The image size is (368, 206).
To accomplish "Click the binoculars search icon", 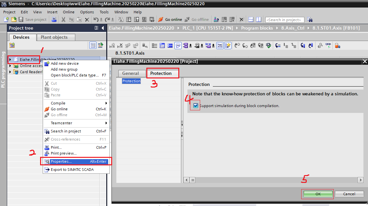I will point(310,20).
